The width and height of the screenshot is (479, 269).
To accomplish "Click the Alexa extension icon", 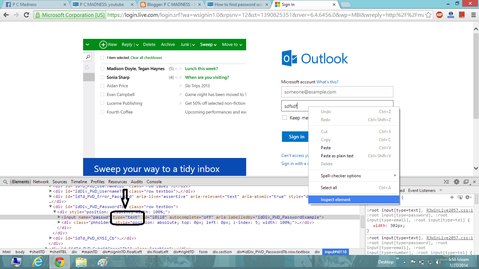I will [451, 15].
